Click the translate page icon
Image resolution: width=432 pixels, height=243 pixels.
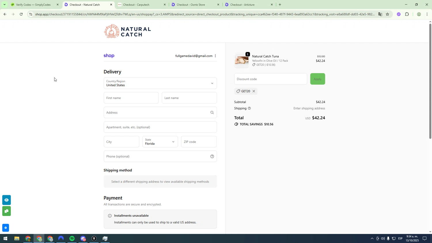coord(380,14)
